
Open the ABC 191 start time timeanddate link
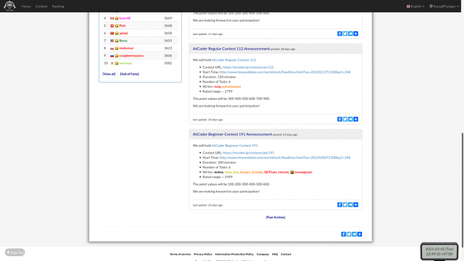click(x=285, y=157)
